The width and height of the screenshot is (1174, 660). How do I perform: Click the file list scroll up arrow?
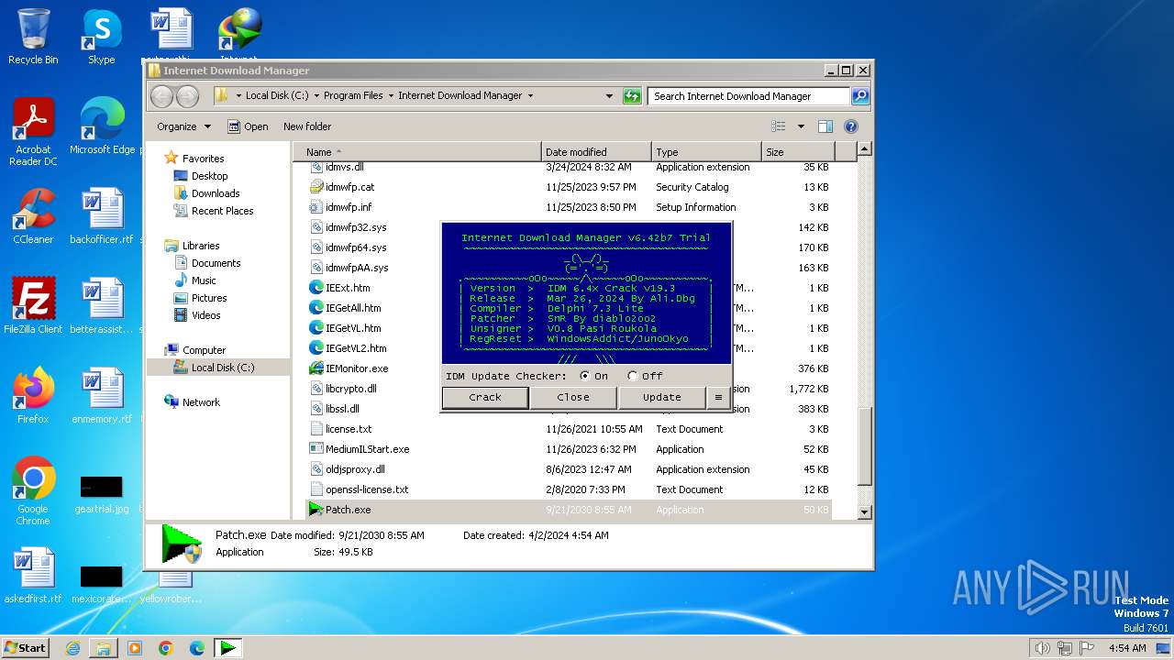[864, 148]
